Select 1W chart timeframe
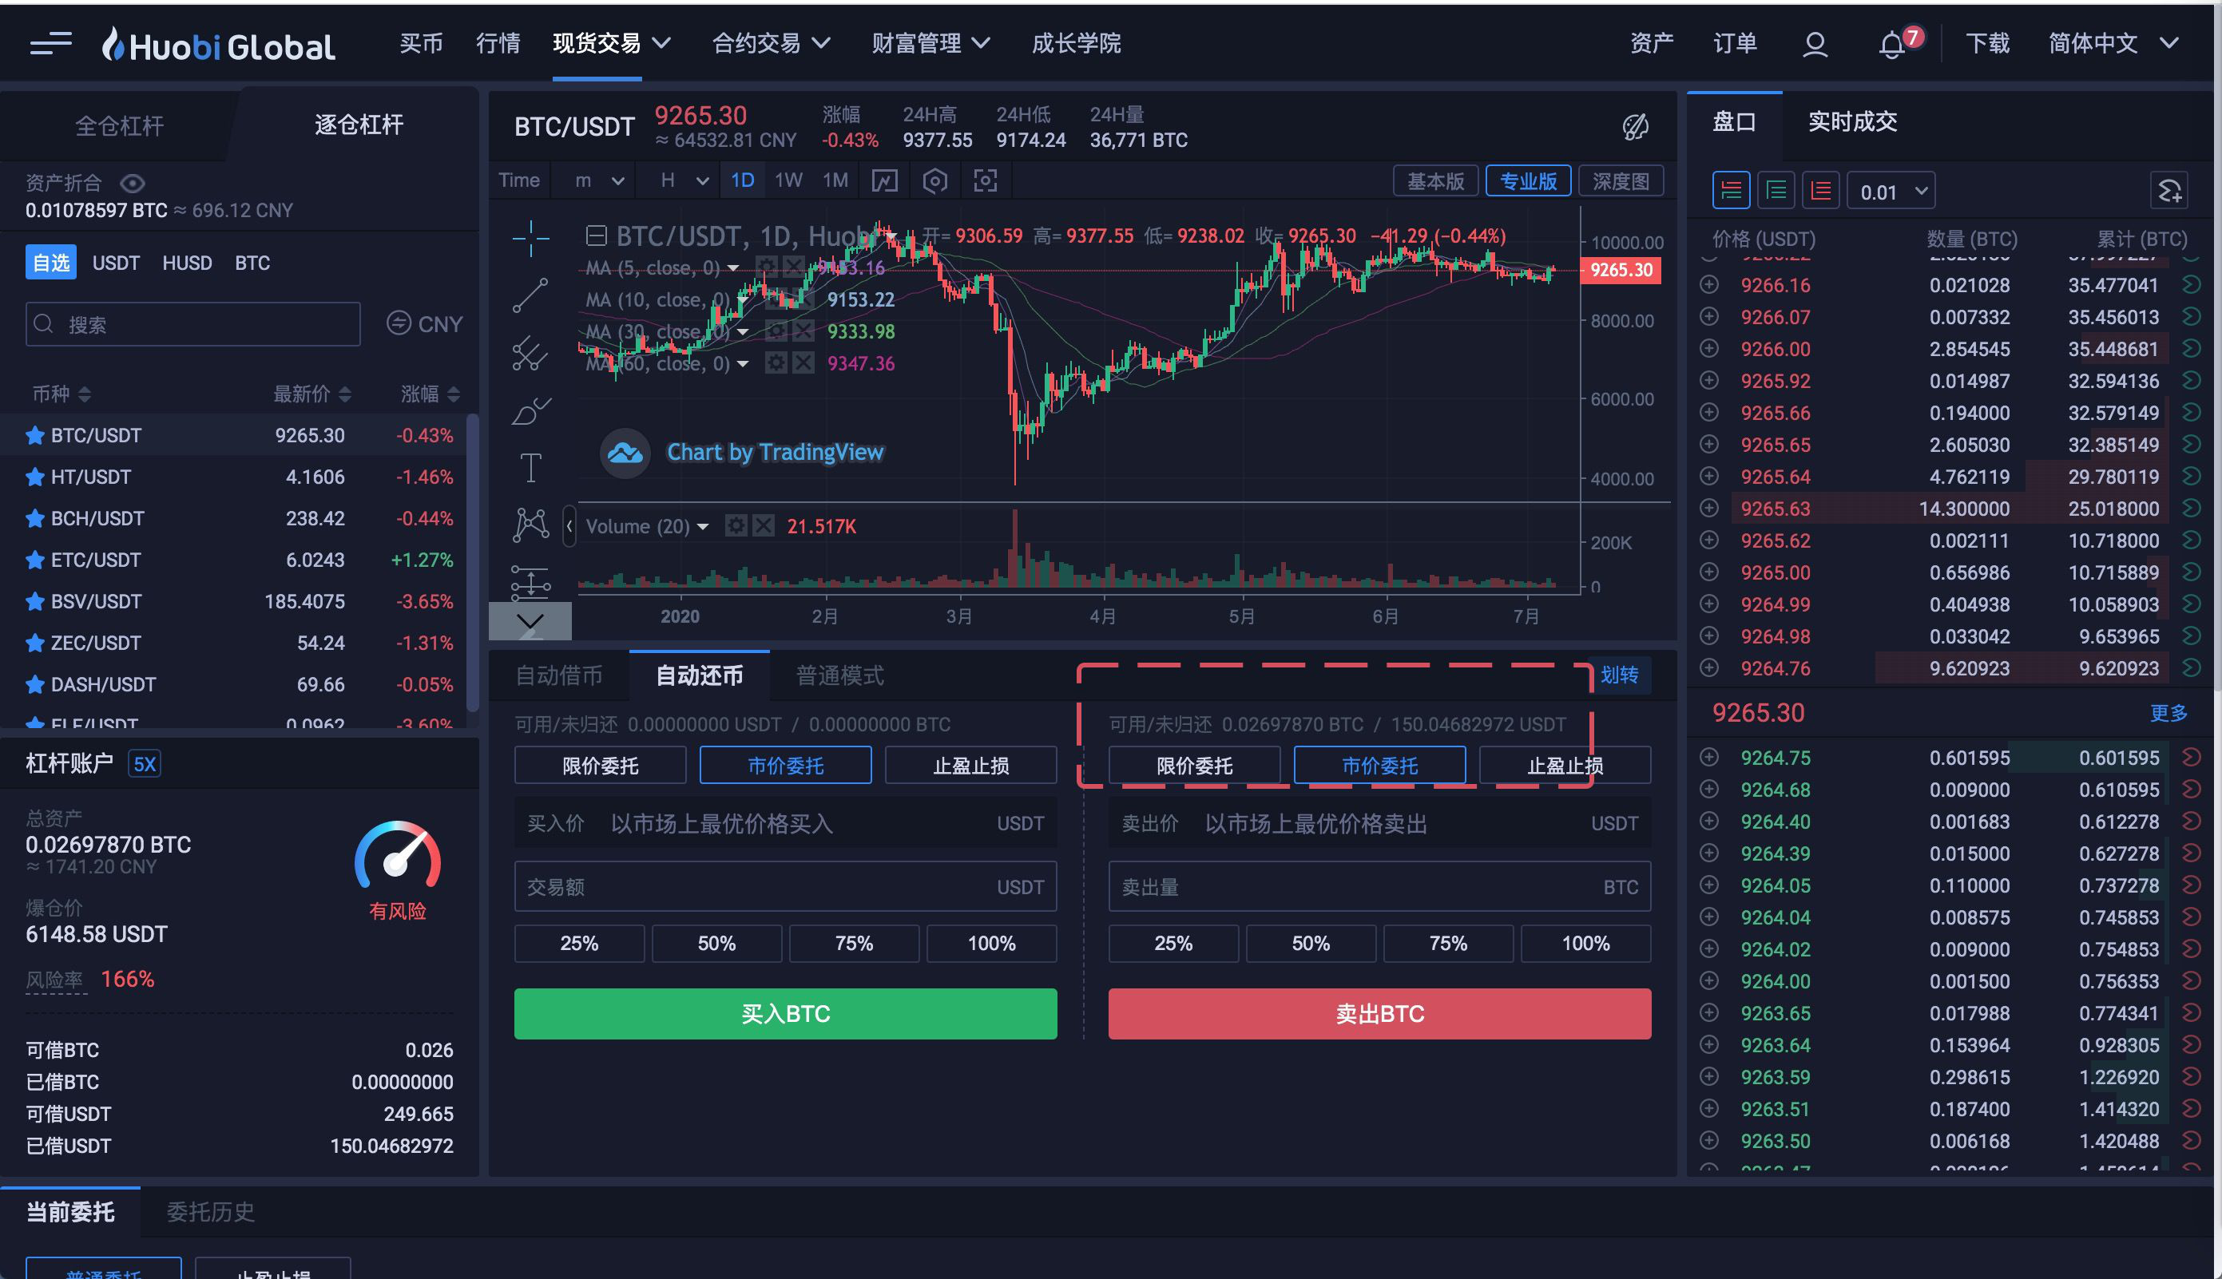 788,181
